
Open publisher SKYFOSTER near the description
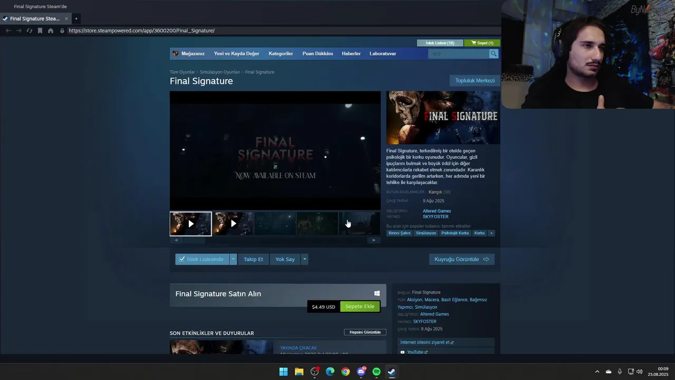click(x=436, y=217)
